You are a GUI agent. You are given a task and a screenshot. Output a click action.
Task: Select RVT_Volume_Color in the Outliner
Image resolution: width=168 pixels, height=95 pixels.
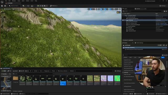(132, 23)
